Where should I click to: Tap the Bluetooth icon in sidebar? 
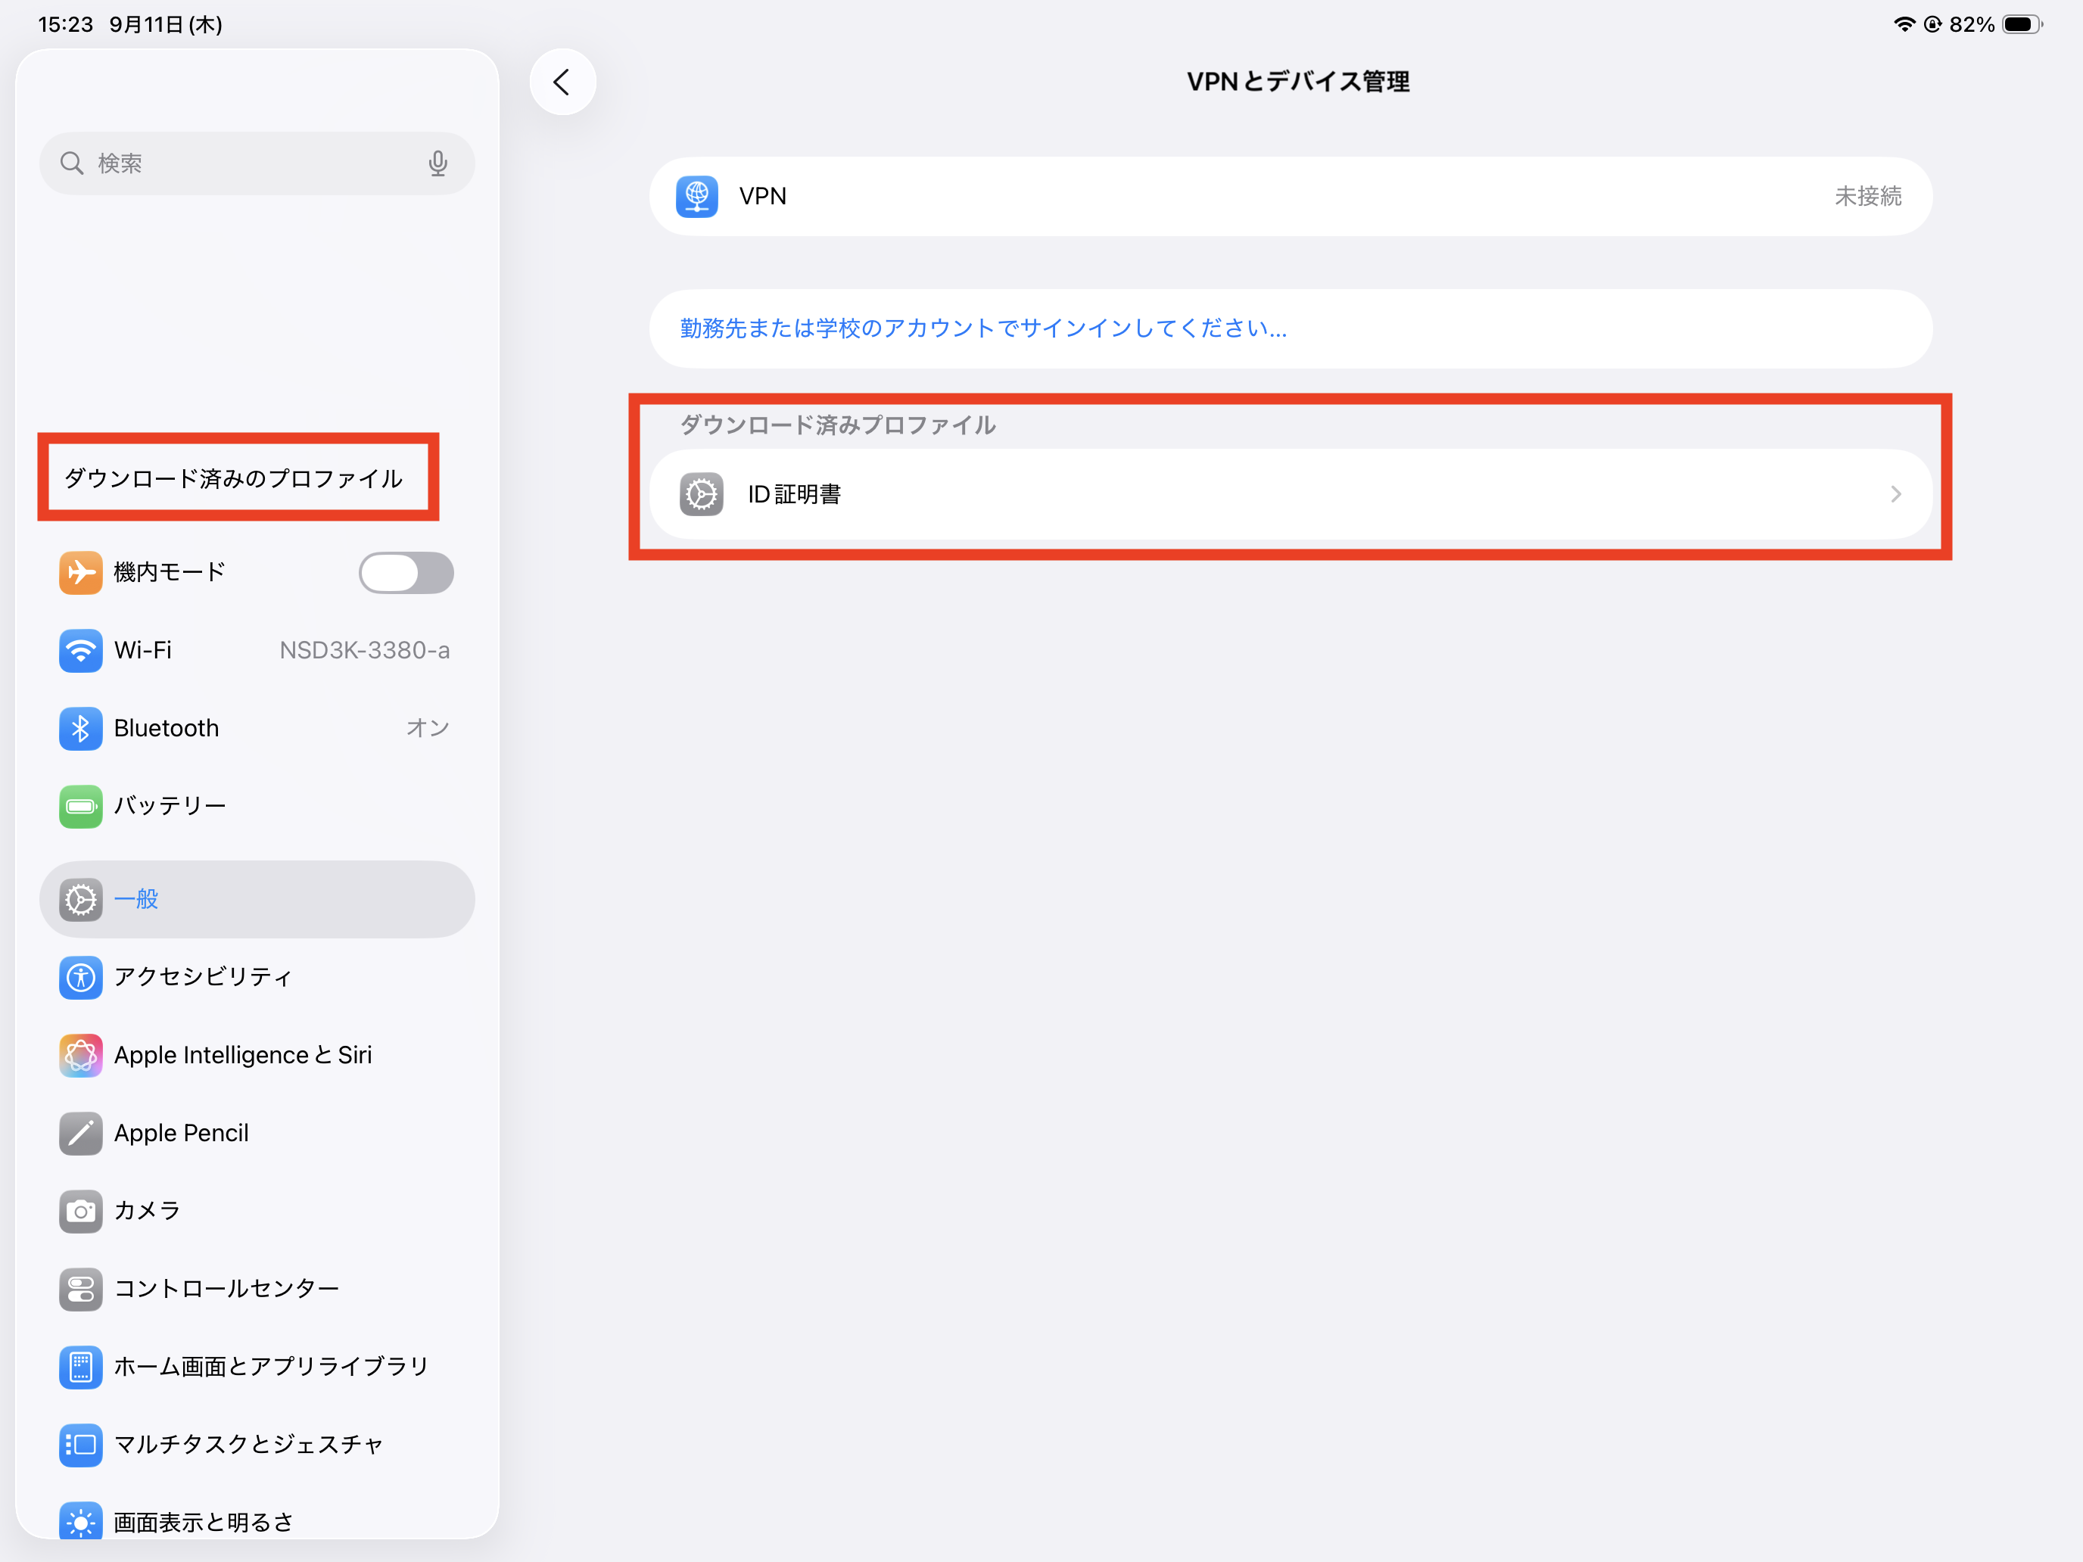coord(81,728)
